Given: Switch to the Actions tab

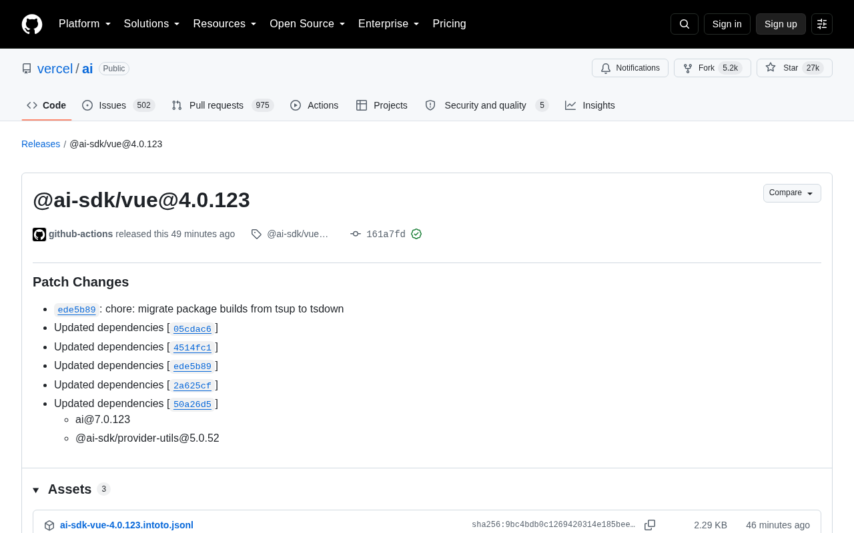Looking at the screenshot, I should click(314, 105).
